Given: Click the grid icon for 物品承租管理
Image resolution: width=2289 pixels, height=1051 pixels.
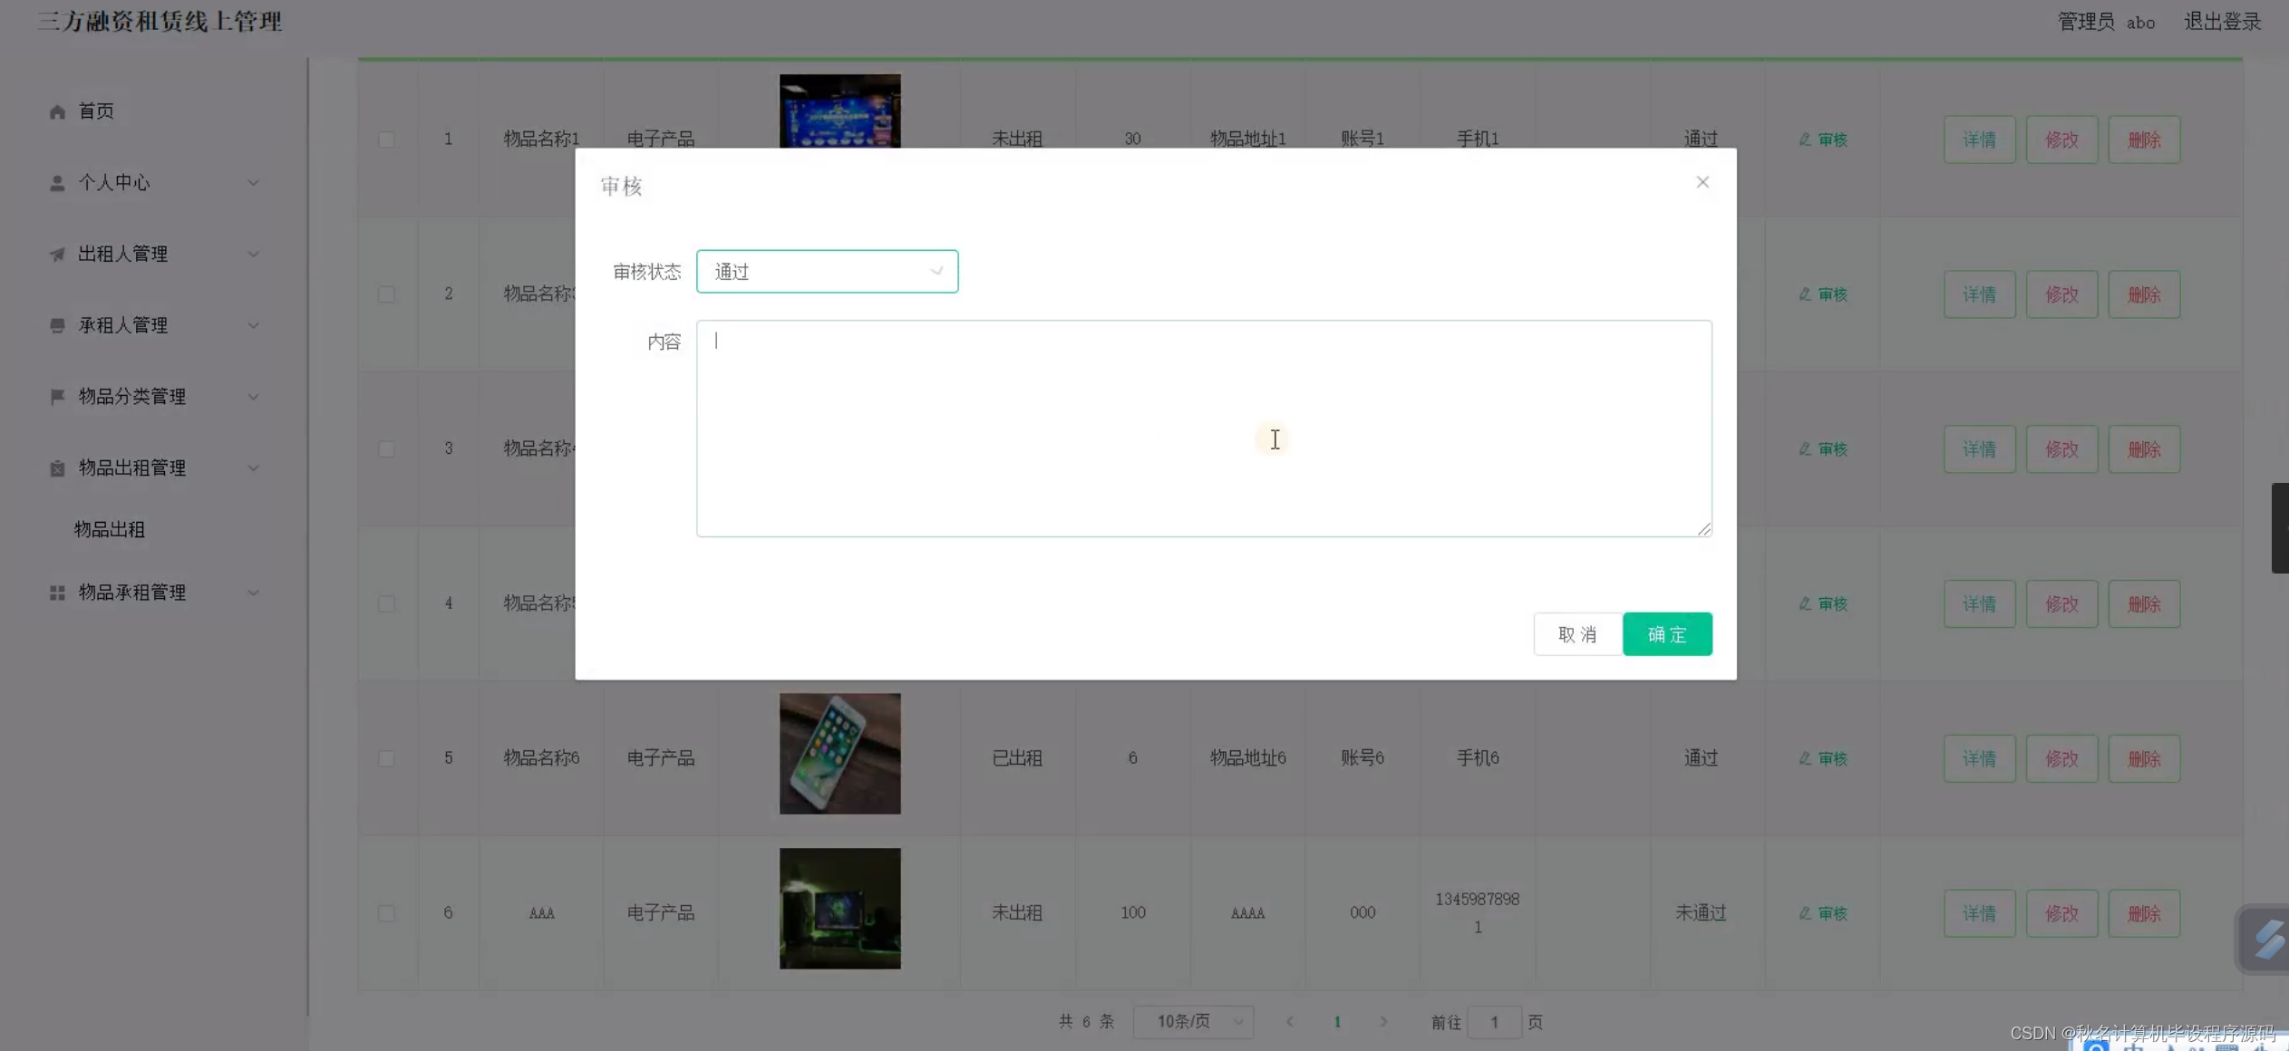Looking at the screenshot, I should [57, 593].
